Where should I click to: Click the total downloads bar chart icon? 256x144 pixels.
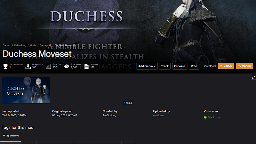tap(48, 66)
